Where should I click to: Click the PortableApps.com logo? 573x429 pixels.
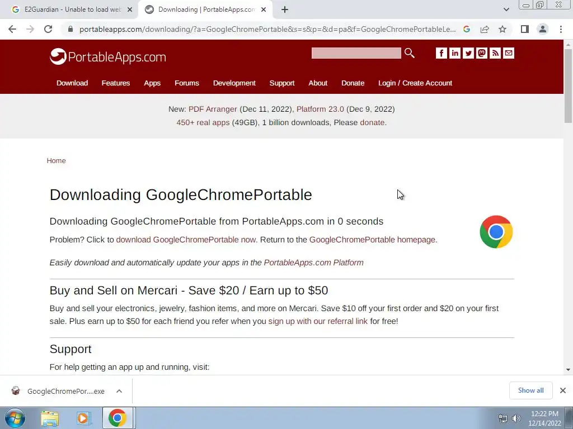[x=108, y=56]
